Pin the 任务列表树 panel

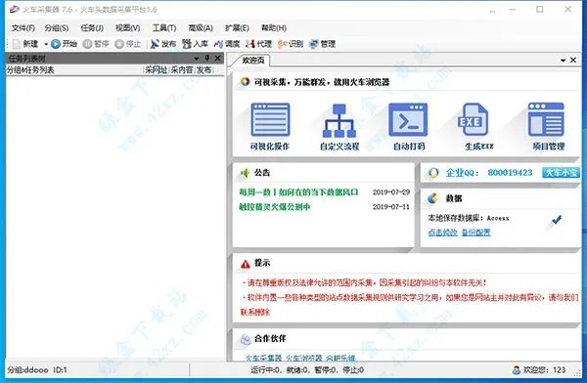207,59
